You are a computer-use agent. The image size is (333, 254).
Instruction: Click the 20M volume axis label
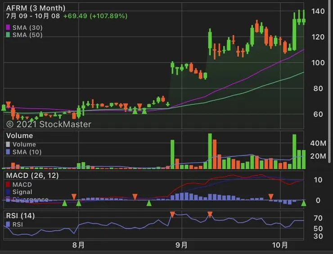point(318,156)
